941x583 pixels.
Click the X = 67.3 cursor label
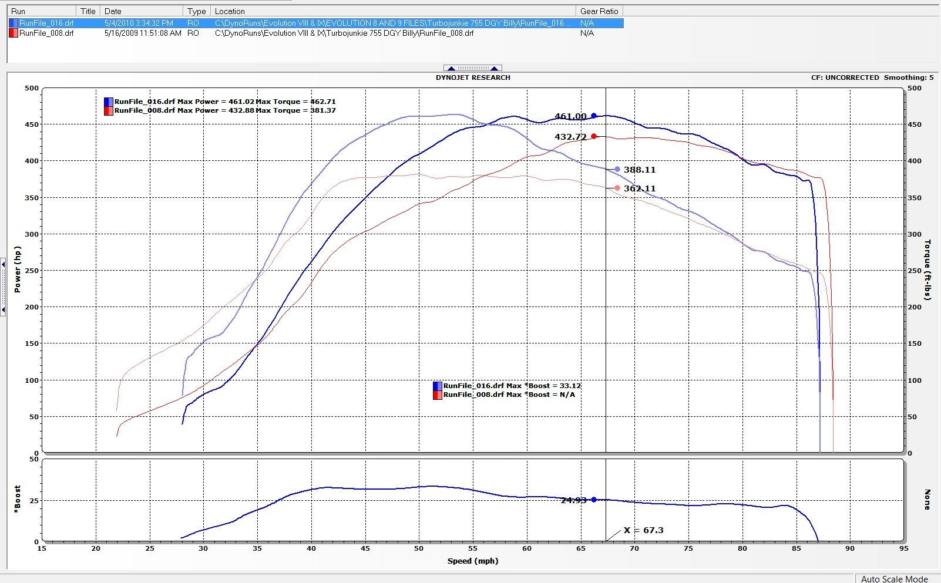pos(643,530)
